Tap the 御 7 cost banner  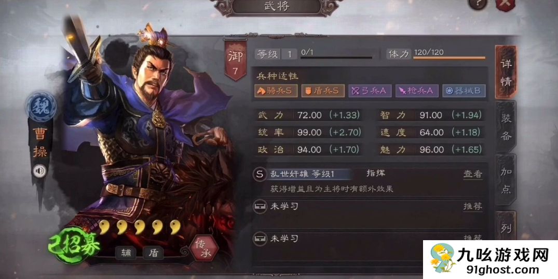coord(235,61)
